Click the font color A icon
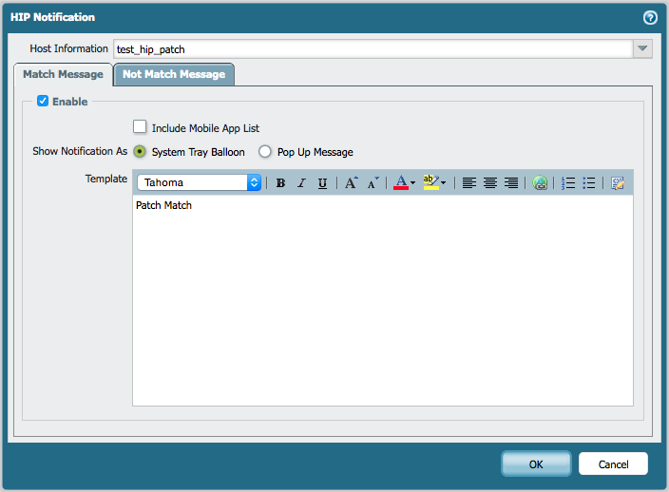The width and height of the screenshot is (669, 492). tap(401, 182)
